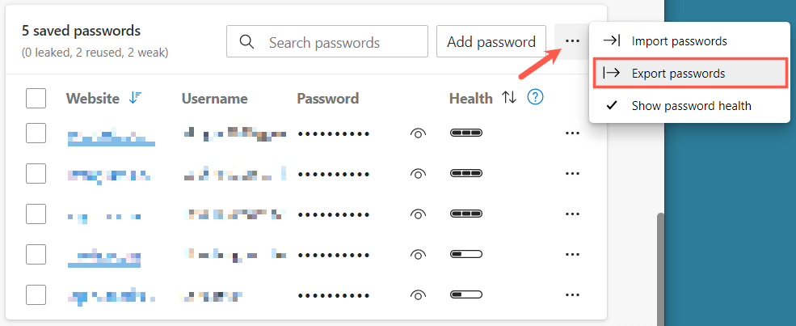Select the fourth password row checkbox
The image size is (796, 326).
36,254
